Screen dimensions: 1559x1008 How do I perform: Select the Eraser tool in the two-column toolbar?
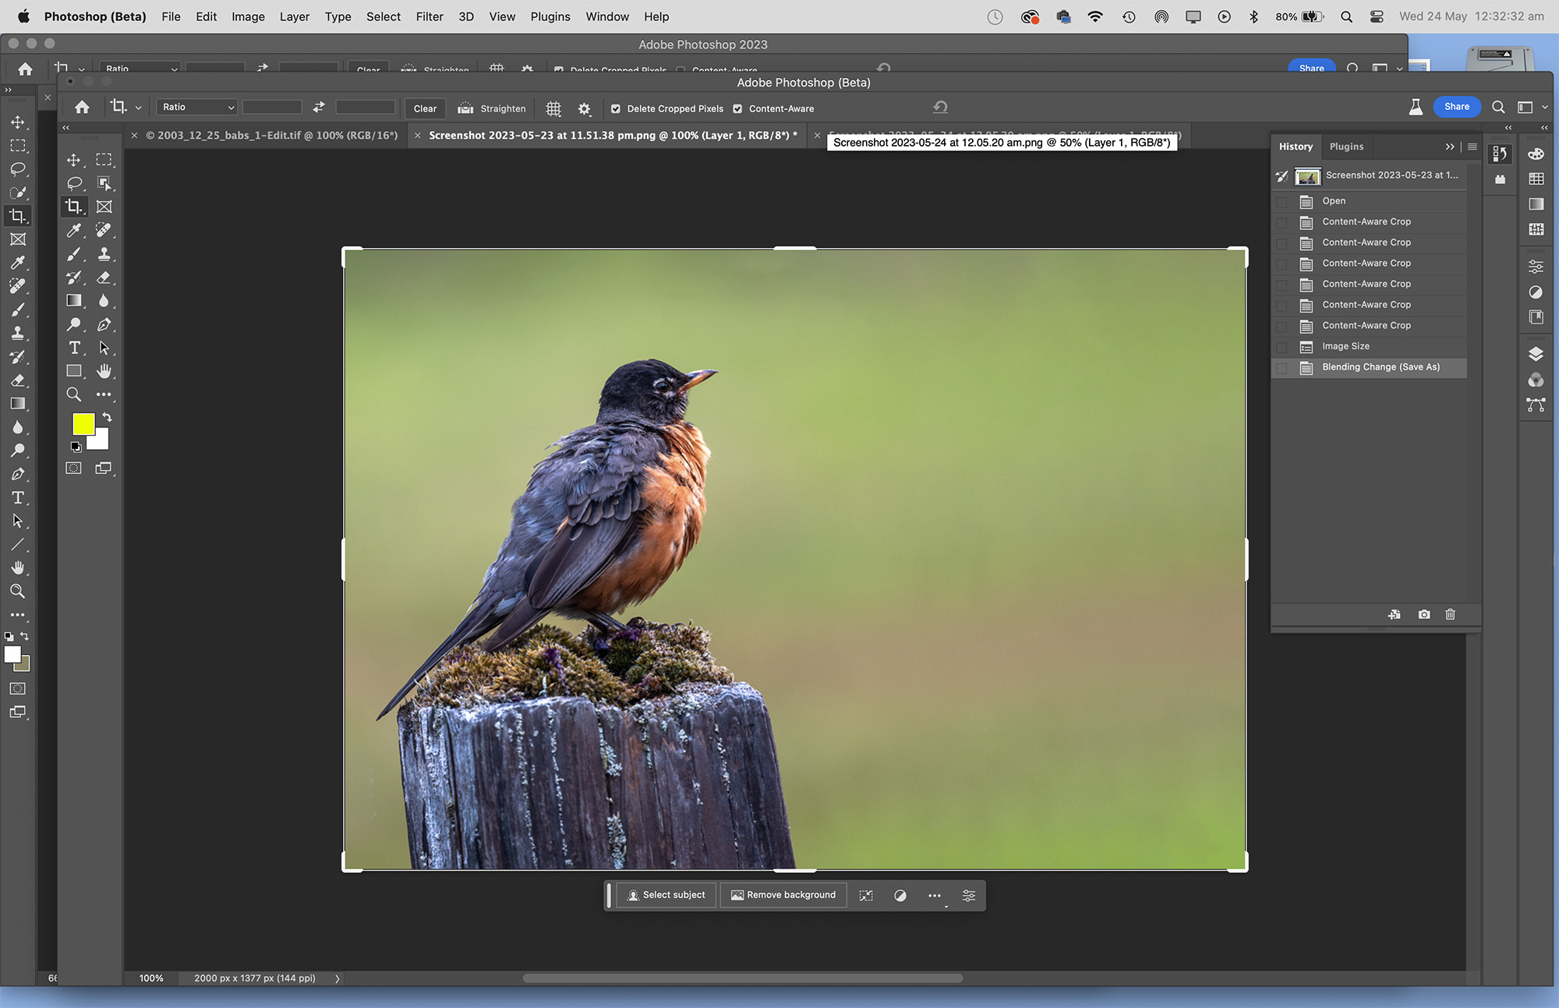(x=104, y=278)
